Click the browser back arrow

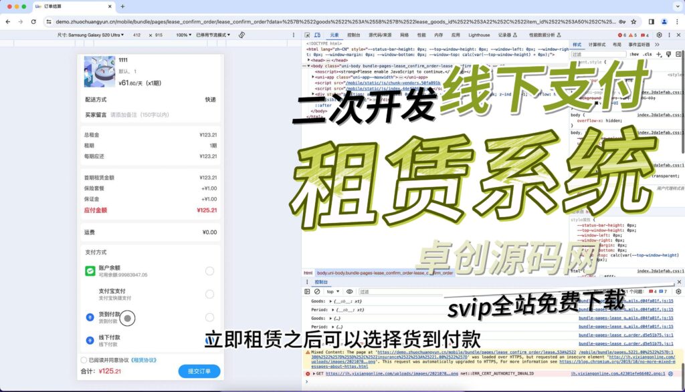coord(8,21)
